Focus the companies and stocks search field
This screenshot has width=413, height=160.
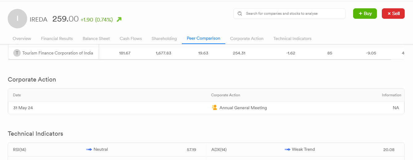click(x=290, y=14)
